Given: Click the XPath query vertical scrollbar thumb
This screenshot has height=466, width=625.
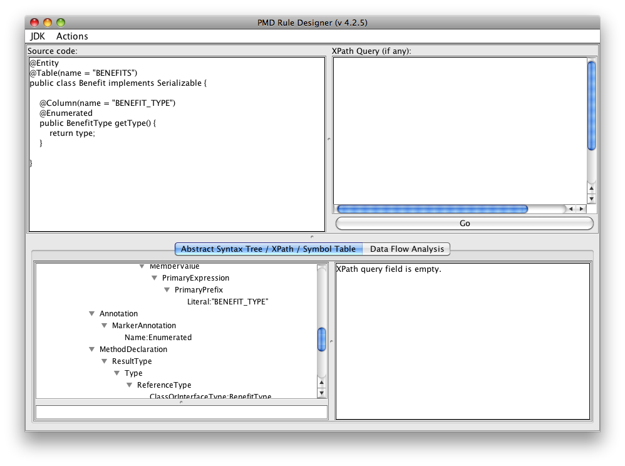Looking at the screenshot, I should pos(592,106).
